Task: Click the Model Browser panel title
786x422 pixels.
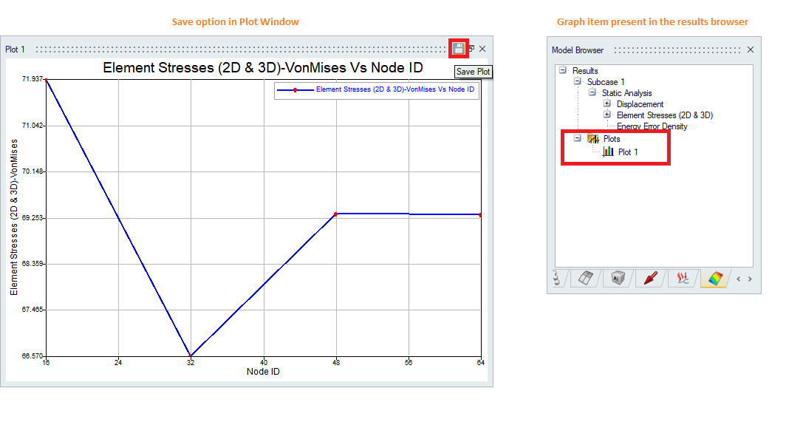Action: click(x=578, y=50)
